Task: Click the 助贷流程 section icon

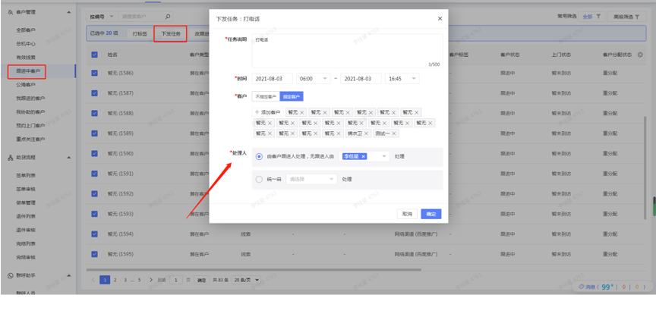Action: pos(11,158)
